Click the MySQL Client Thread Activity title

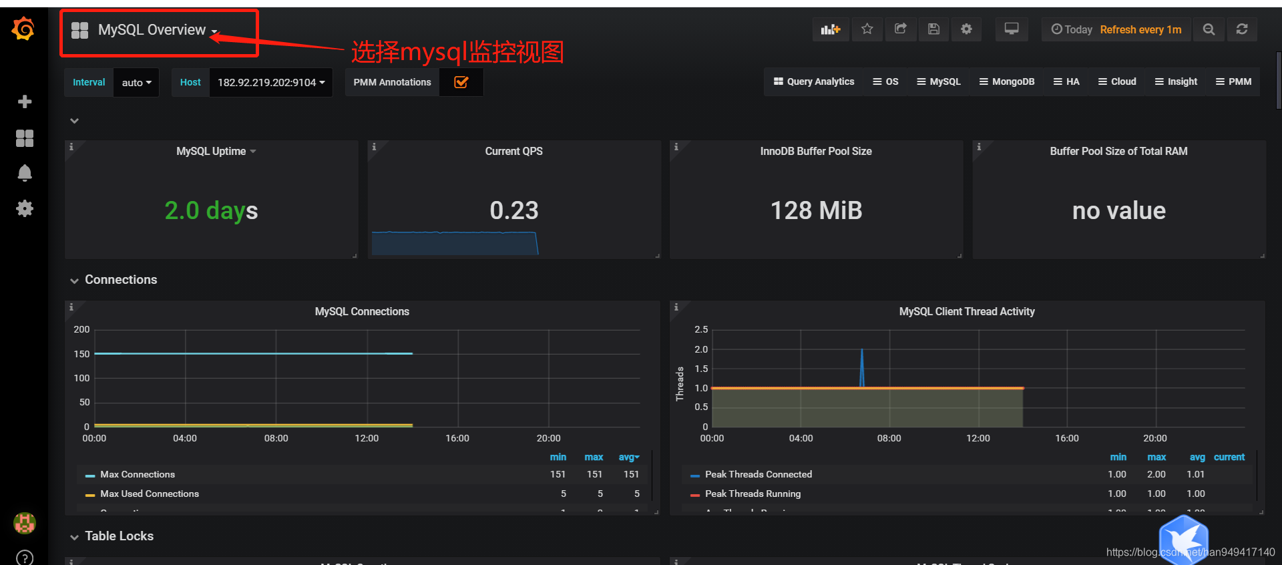click(967, 312)
